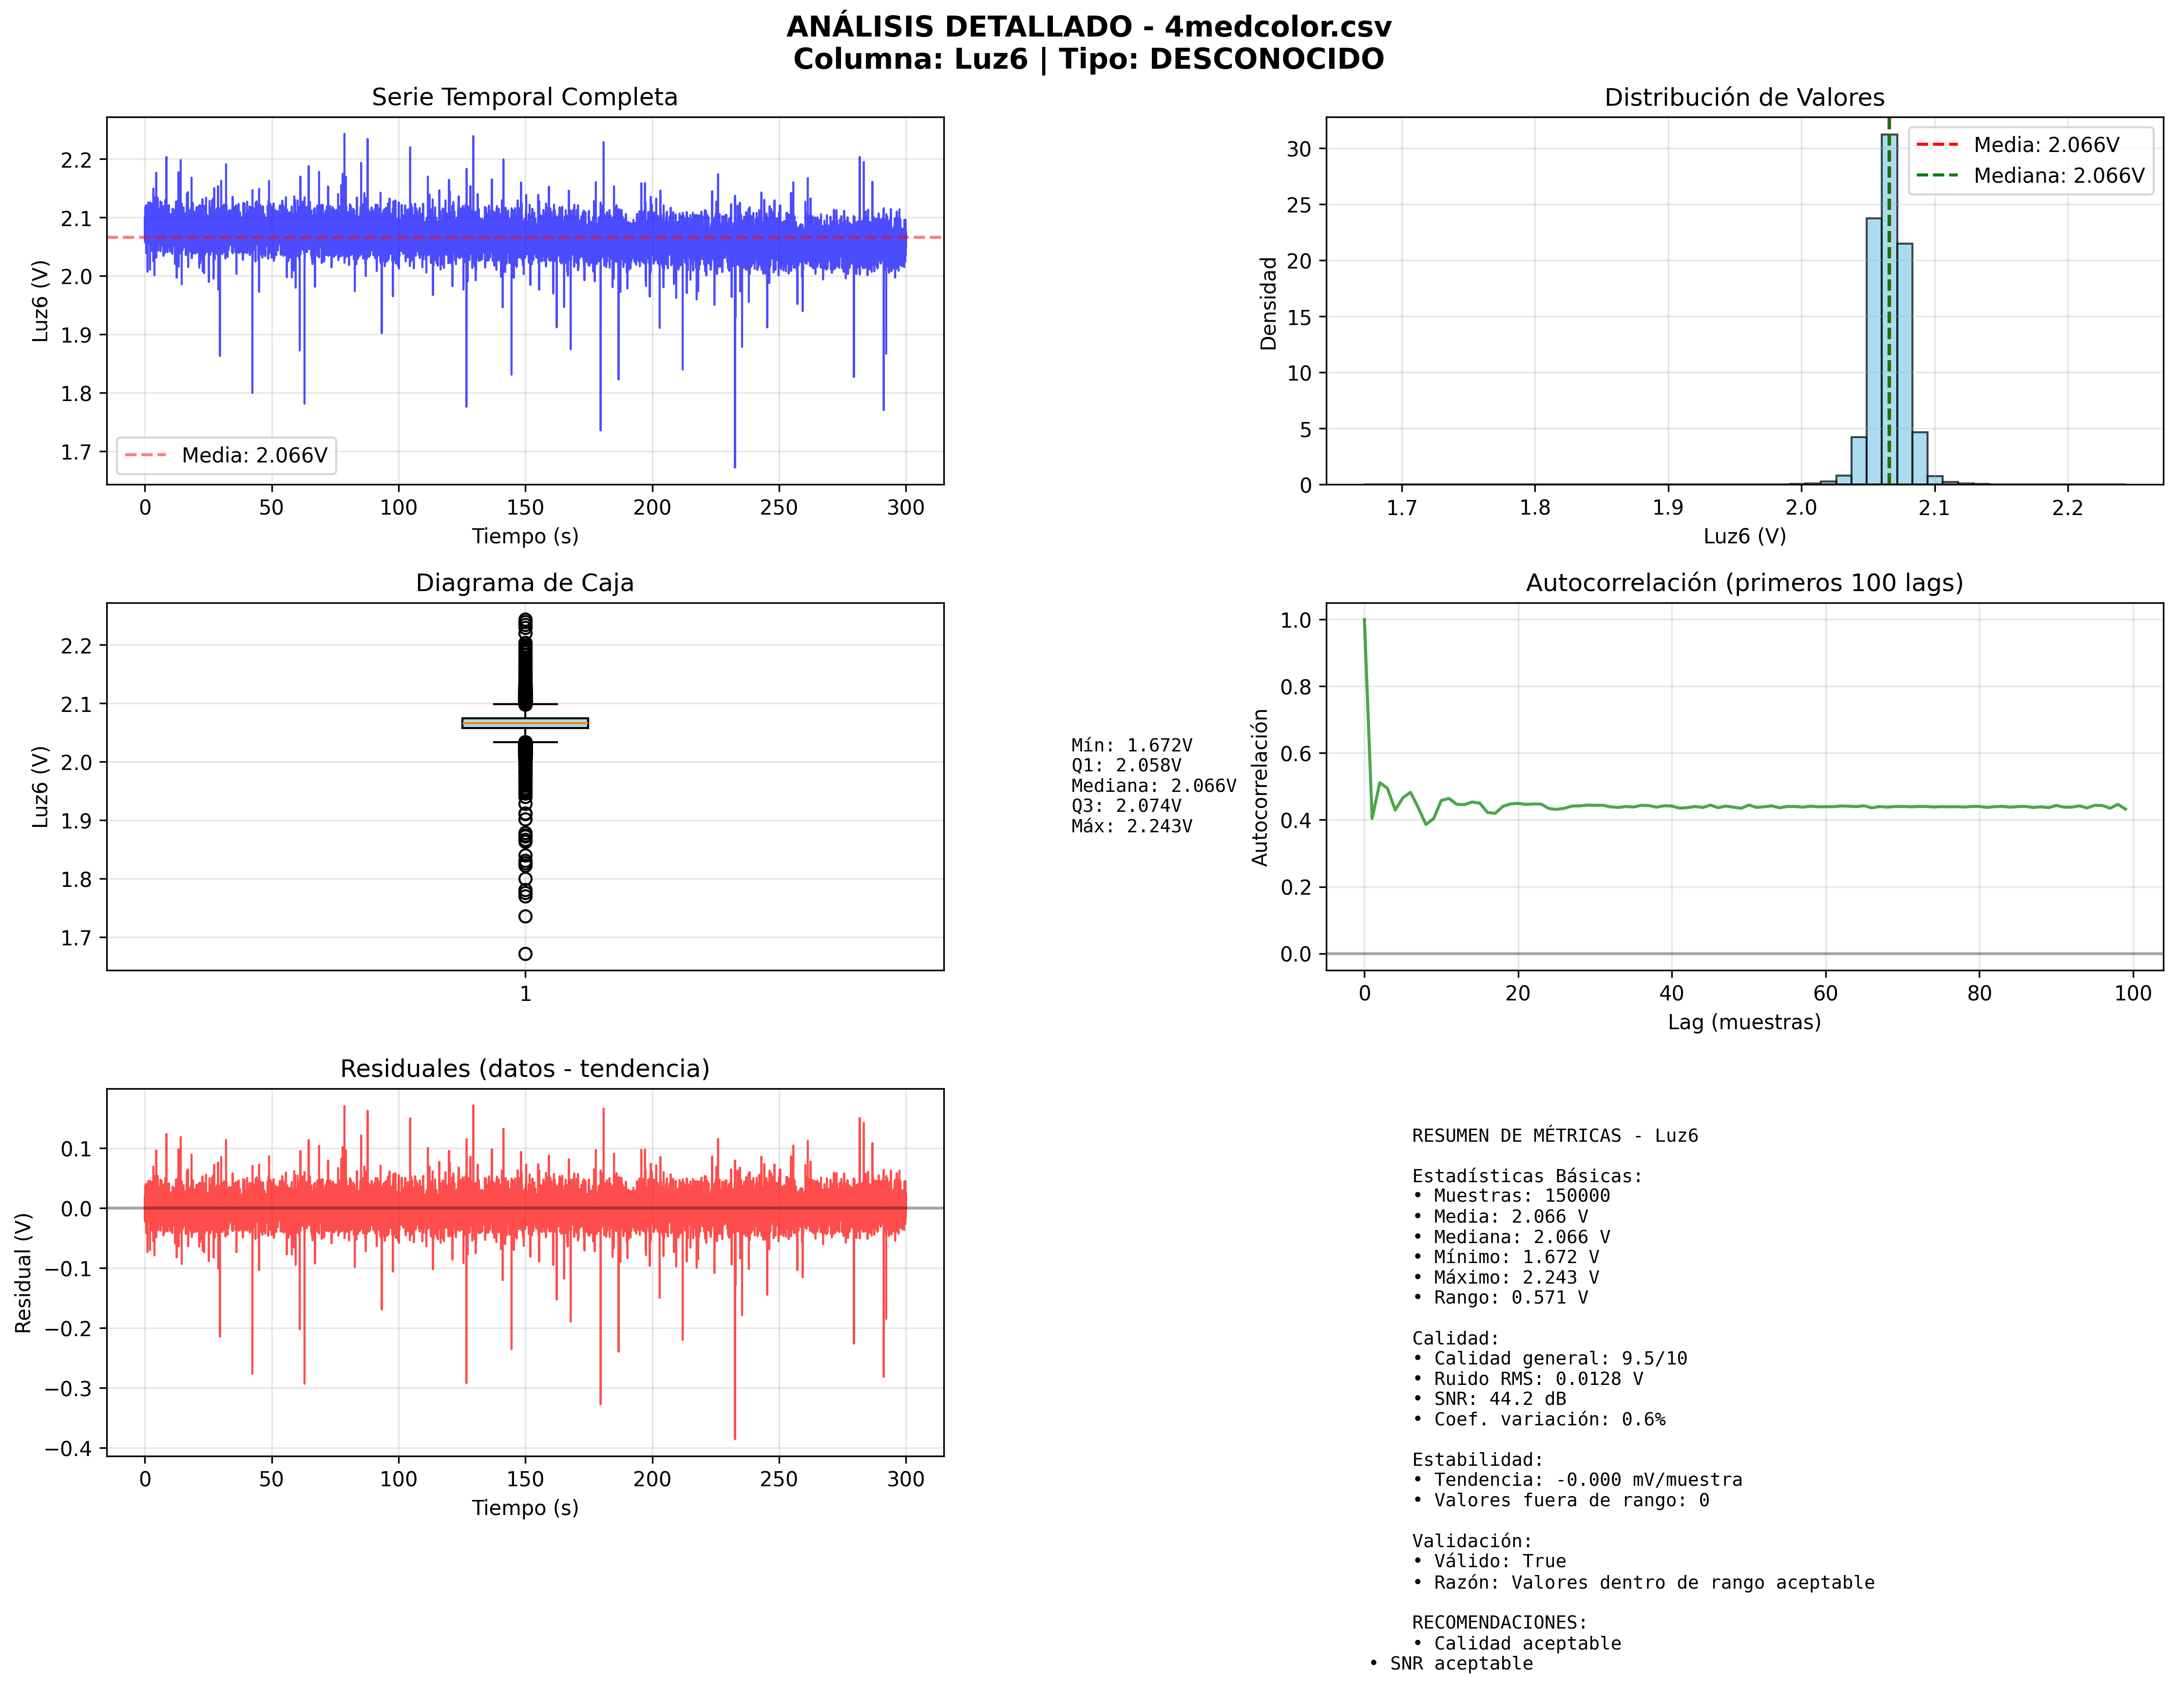This screenshot has height=1708, width=2178.
Task: Click the 'SNR: 44.2 dB' metric text
Action: [x=1499, y=1399]
